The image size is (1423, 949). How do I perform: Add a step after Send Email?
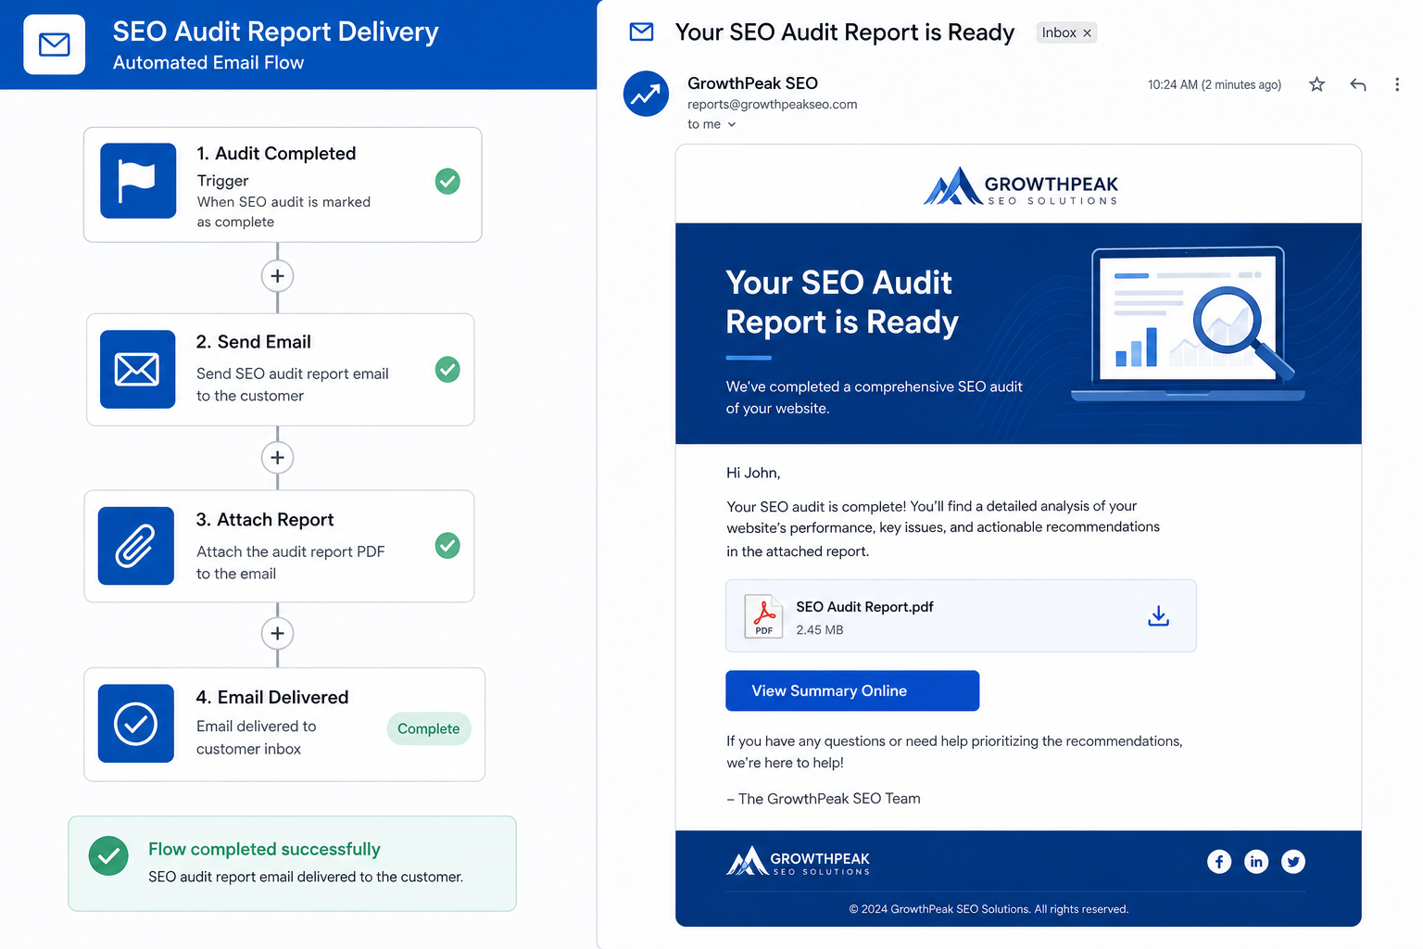277,458
